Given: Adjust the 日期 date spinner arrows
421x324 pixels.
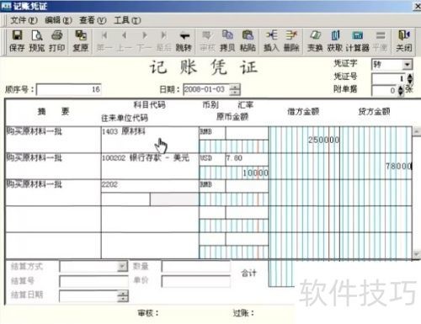Looking at the screenshot, I should tap(235, 90).
